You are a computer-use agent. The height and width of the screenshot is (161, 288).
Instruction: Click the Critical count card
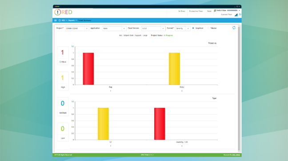(63, 55)
